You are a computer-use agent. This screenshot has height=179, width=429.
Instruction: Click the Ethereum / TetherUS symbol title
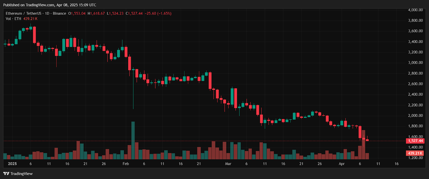(x=24, y=13)
